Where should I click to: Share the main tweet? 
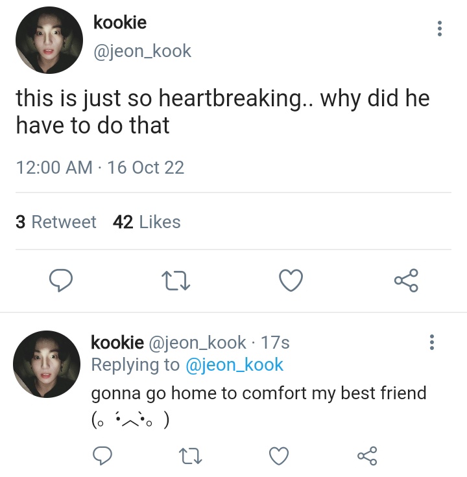[x=406, y=280]
